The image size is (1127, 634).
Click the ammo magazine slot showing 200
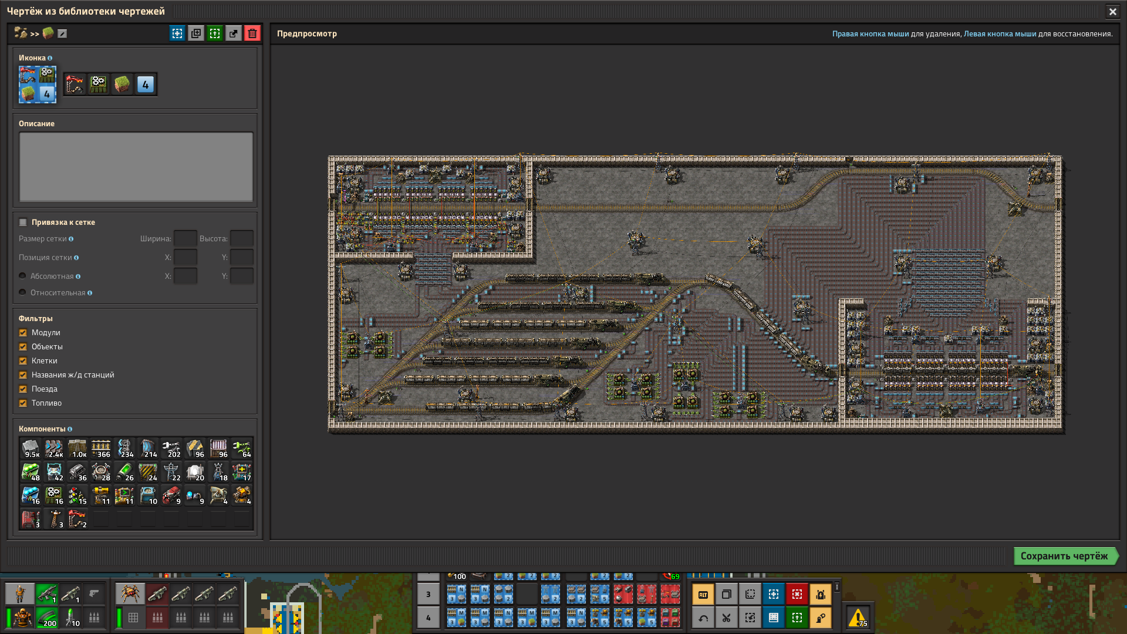pos(47,618)
